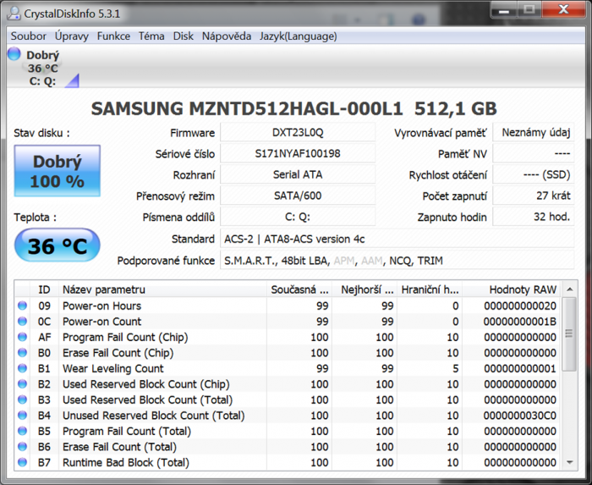Sort by the Název parametru column header

coord(161,289)
